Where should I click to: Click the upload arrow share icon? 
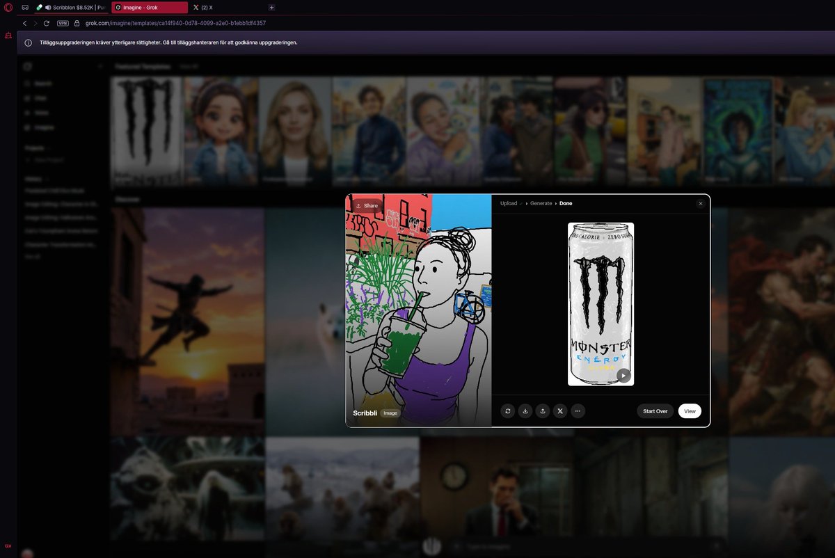pos(543,411)
